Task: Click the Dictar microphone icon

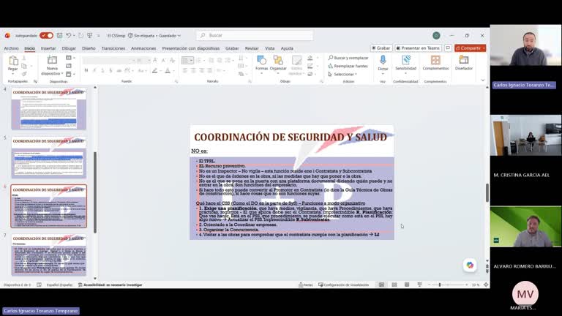Action: (383, 60)
